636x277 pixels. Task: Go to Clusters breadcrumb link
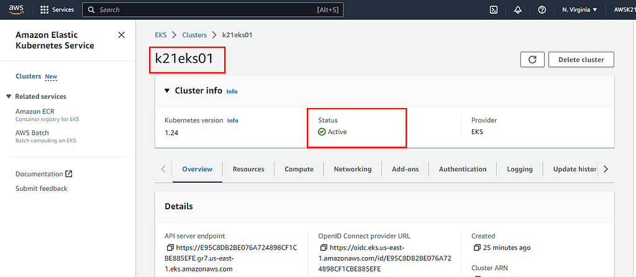194,35
